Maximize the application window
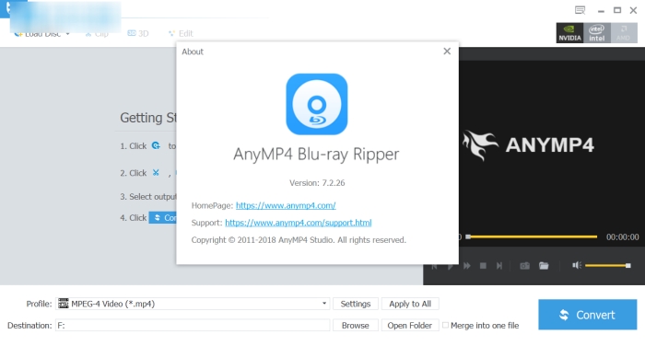 point(617,10)
